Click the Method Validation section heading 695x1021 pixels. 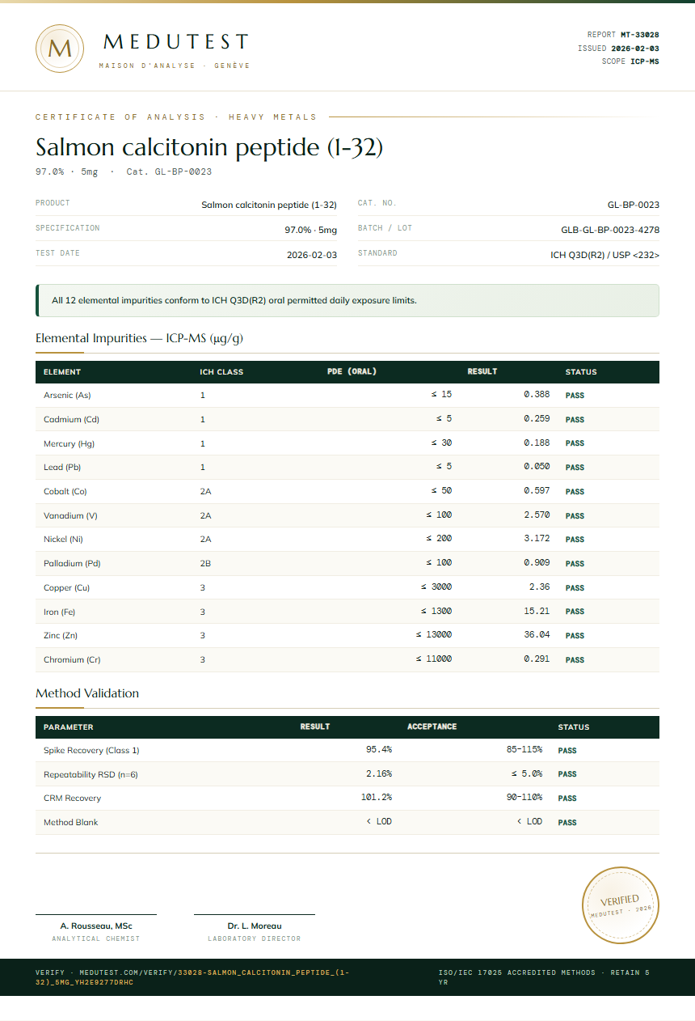[87, 693]
